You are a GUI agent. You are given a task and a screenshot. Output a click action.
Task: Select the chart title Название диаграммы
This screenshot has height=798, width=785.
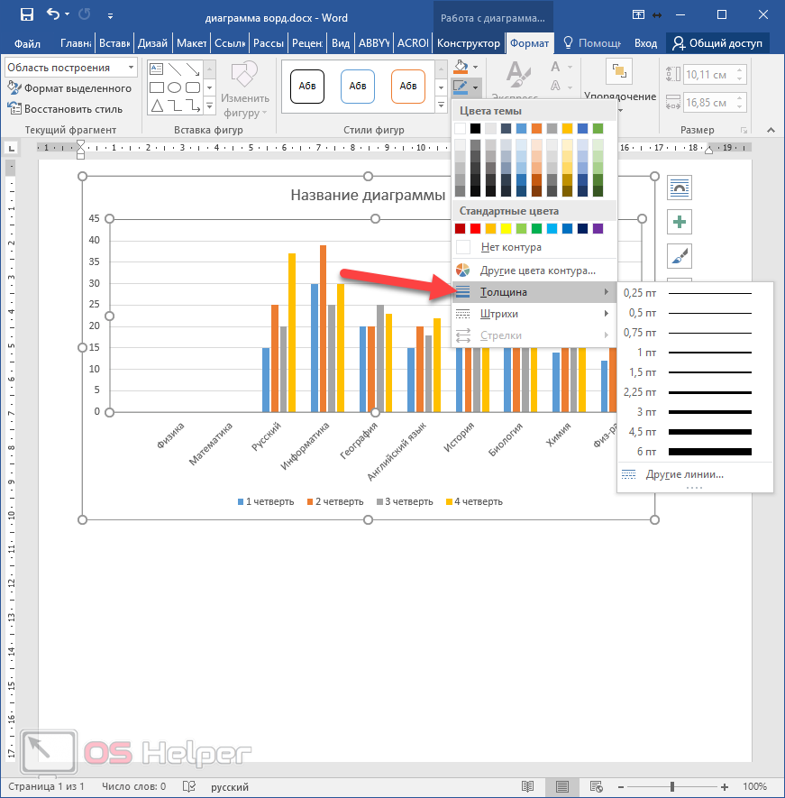(368, 195)
